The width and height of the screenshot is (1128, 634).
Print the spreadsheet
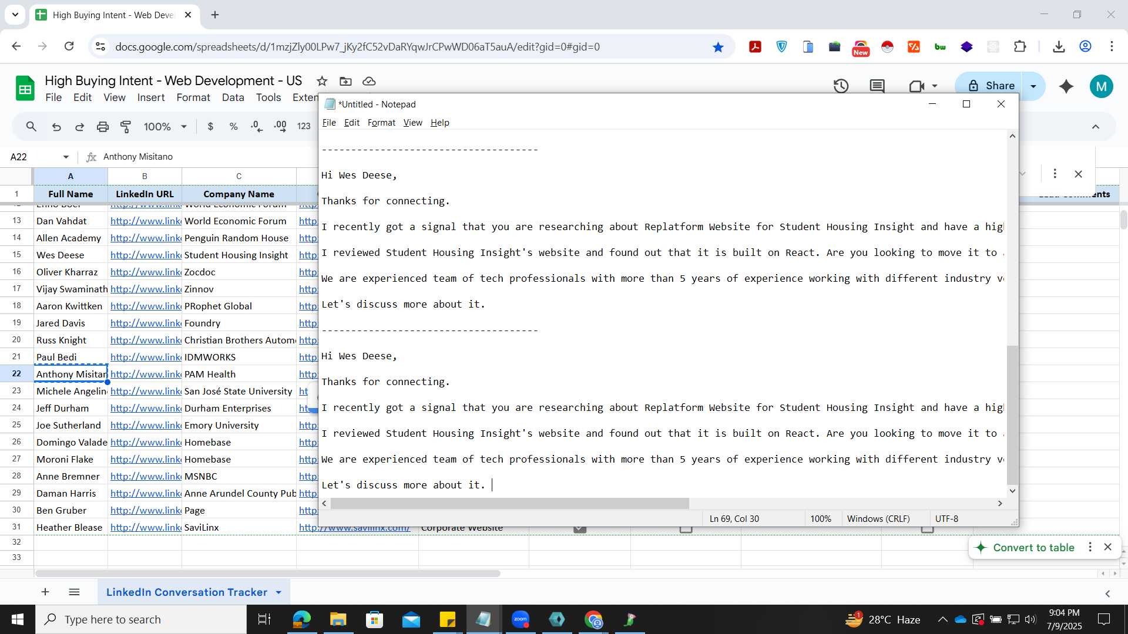103,126
